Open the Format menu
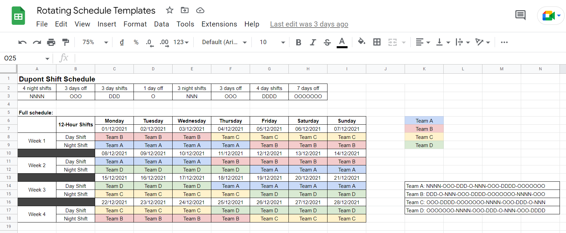The height and width of the screenshot is (233, 566). click(135, 24)
